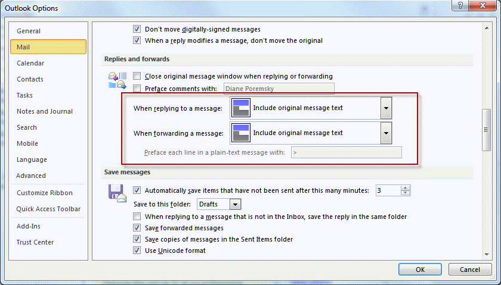Image resolution: width=501 pixels, height=285 pixels.
Task: Open the Contacts options category
Action: tap(48, 79)
